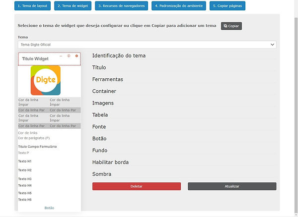Click the Texto H3 sample
Image resolution: width=298 pixels, height=217 pixels.
click(25, 179)
